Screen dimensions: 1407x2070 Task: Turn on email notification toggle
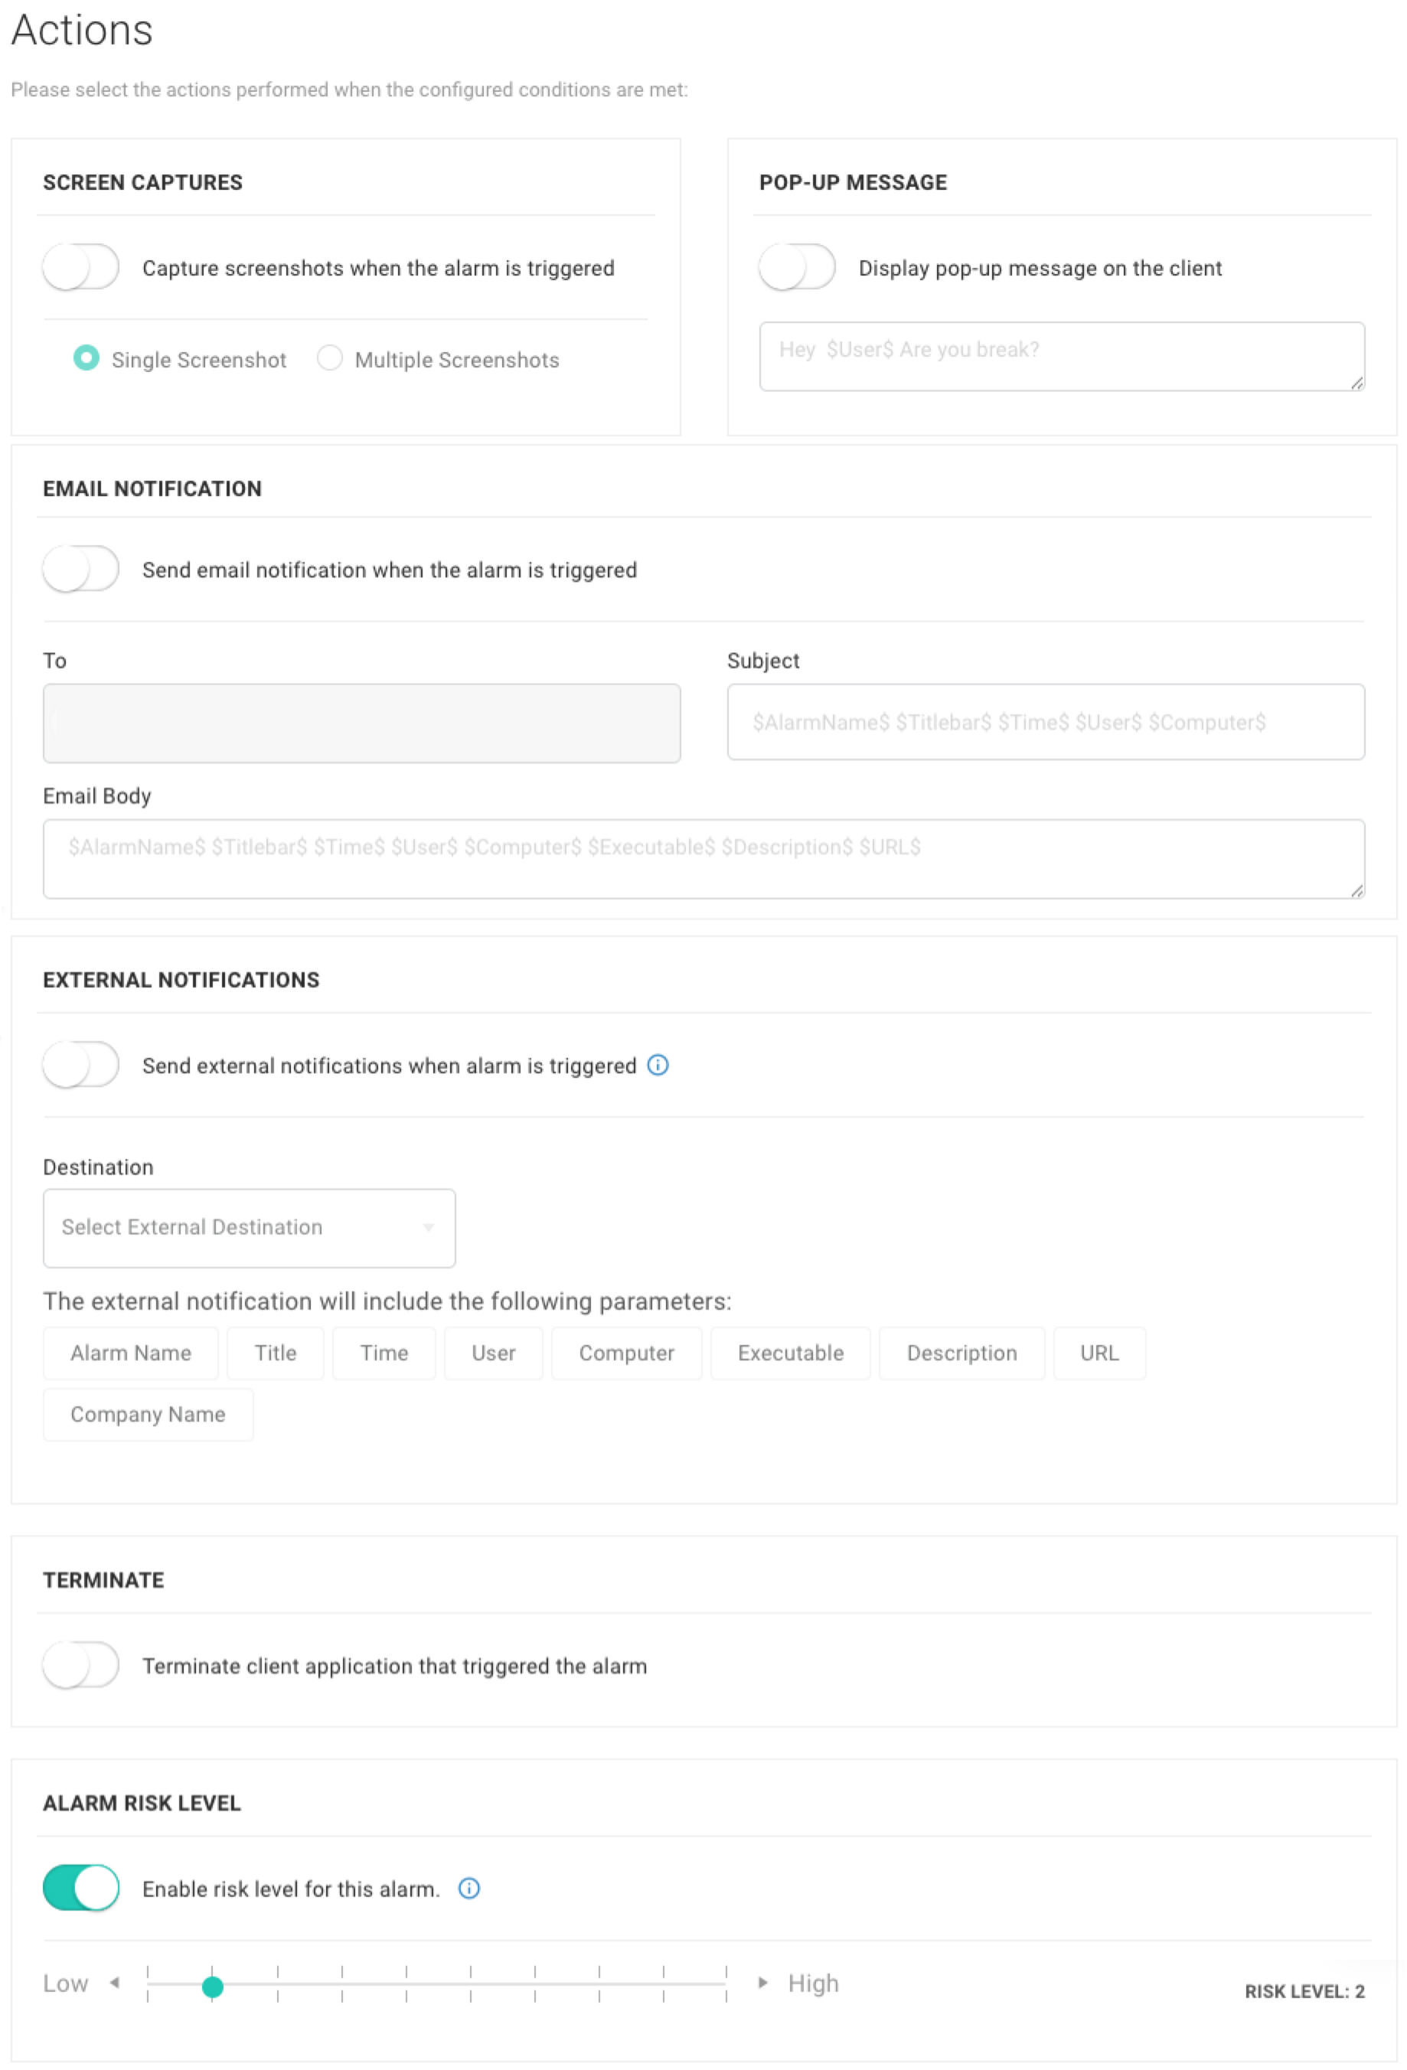tap(81, 568)
